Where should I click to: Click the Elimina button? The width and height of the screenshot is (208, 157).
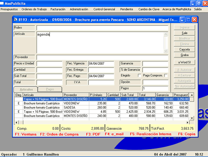tap(185, 44)
